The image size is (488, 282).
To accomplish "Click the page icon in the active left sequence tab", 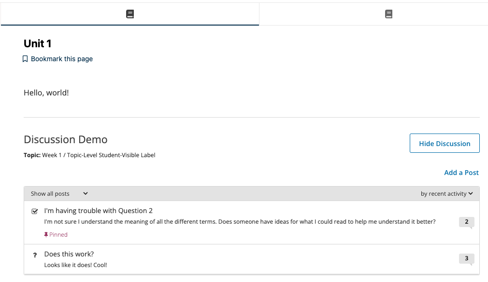I will coord(129,13).
